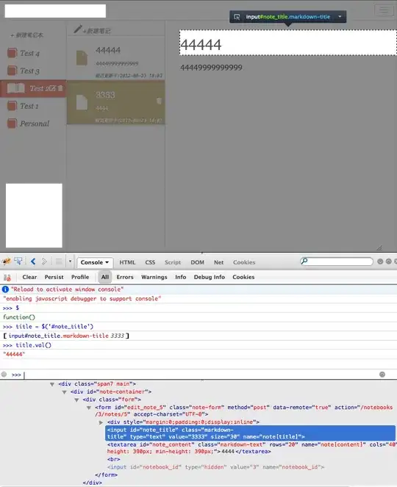The height and width of the screenshot is (487, 397).
Task: Go forward with the Firebug right arrow
Action: pyautogui.click(x=44, y=261)
